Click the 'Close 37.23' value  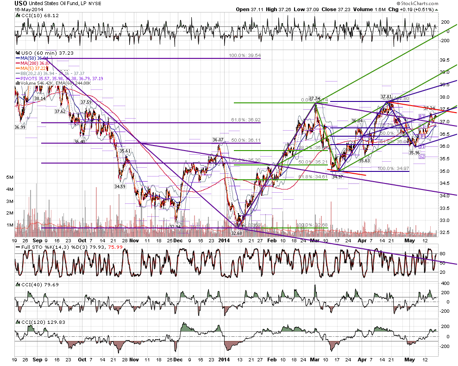pos(336,9)
